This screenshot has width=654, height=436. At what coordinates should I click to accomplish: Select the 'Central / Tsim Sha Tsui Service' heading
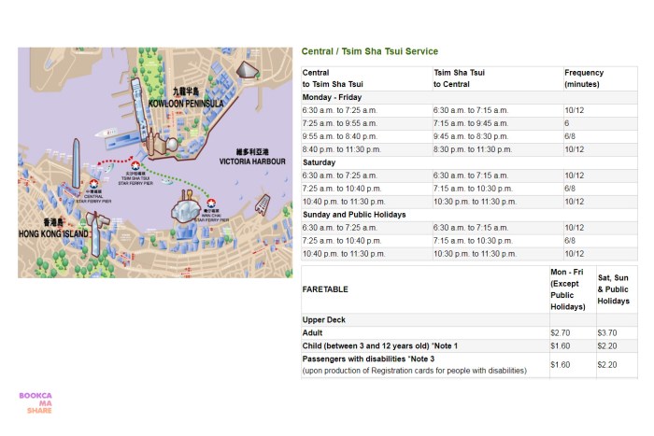pyautogui.click(x=370, y=51)
